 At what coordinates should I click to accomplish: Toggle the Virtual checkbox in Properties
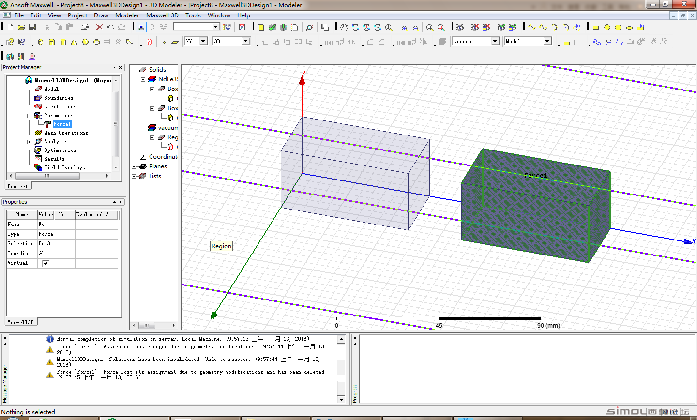click(x=45, y=263)
